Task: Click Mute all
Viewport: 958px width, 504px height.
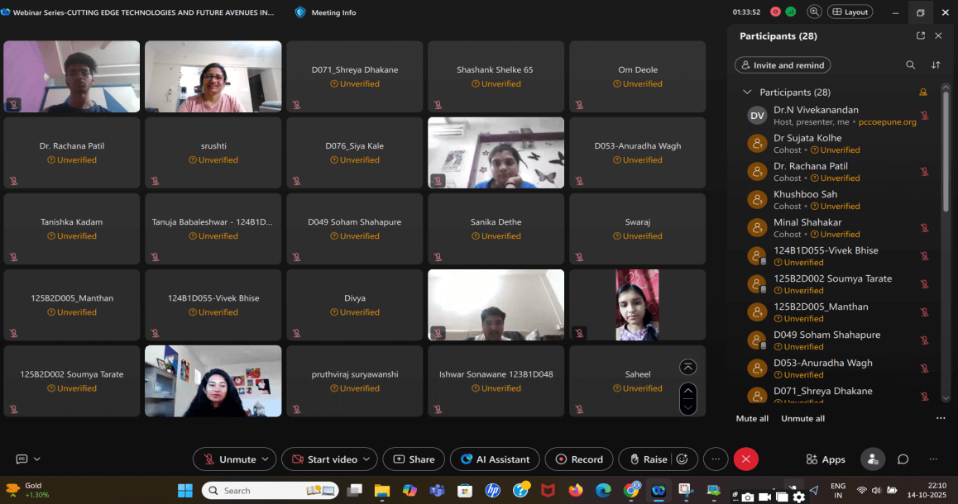Action: 752,419
